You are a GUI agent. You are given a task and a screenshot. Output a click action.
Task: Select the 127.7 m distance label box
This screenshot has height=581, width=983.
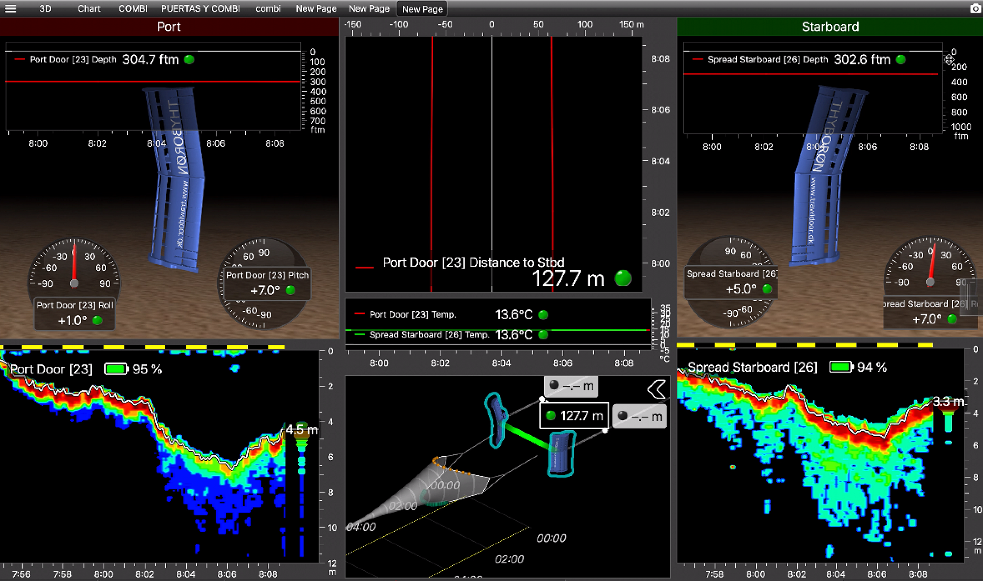point(574,416)
